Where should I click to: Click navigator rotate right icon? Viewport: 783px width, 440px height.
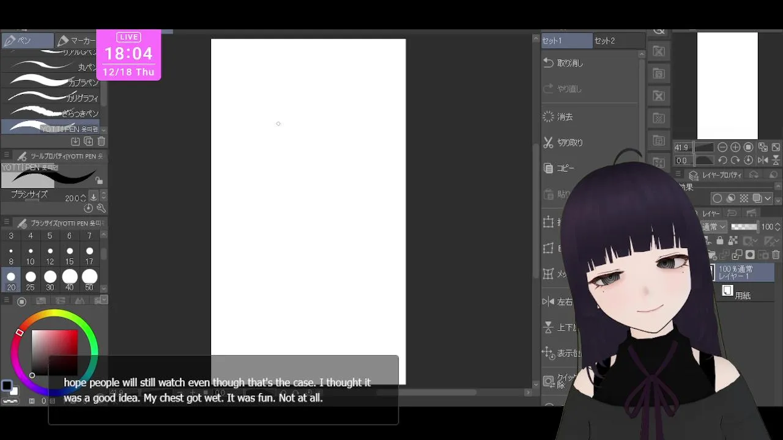[735, 160]
